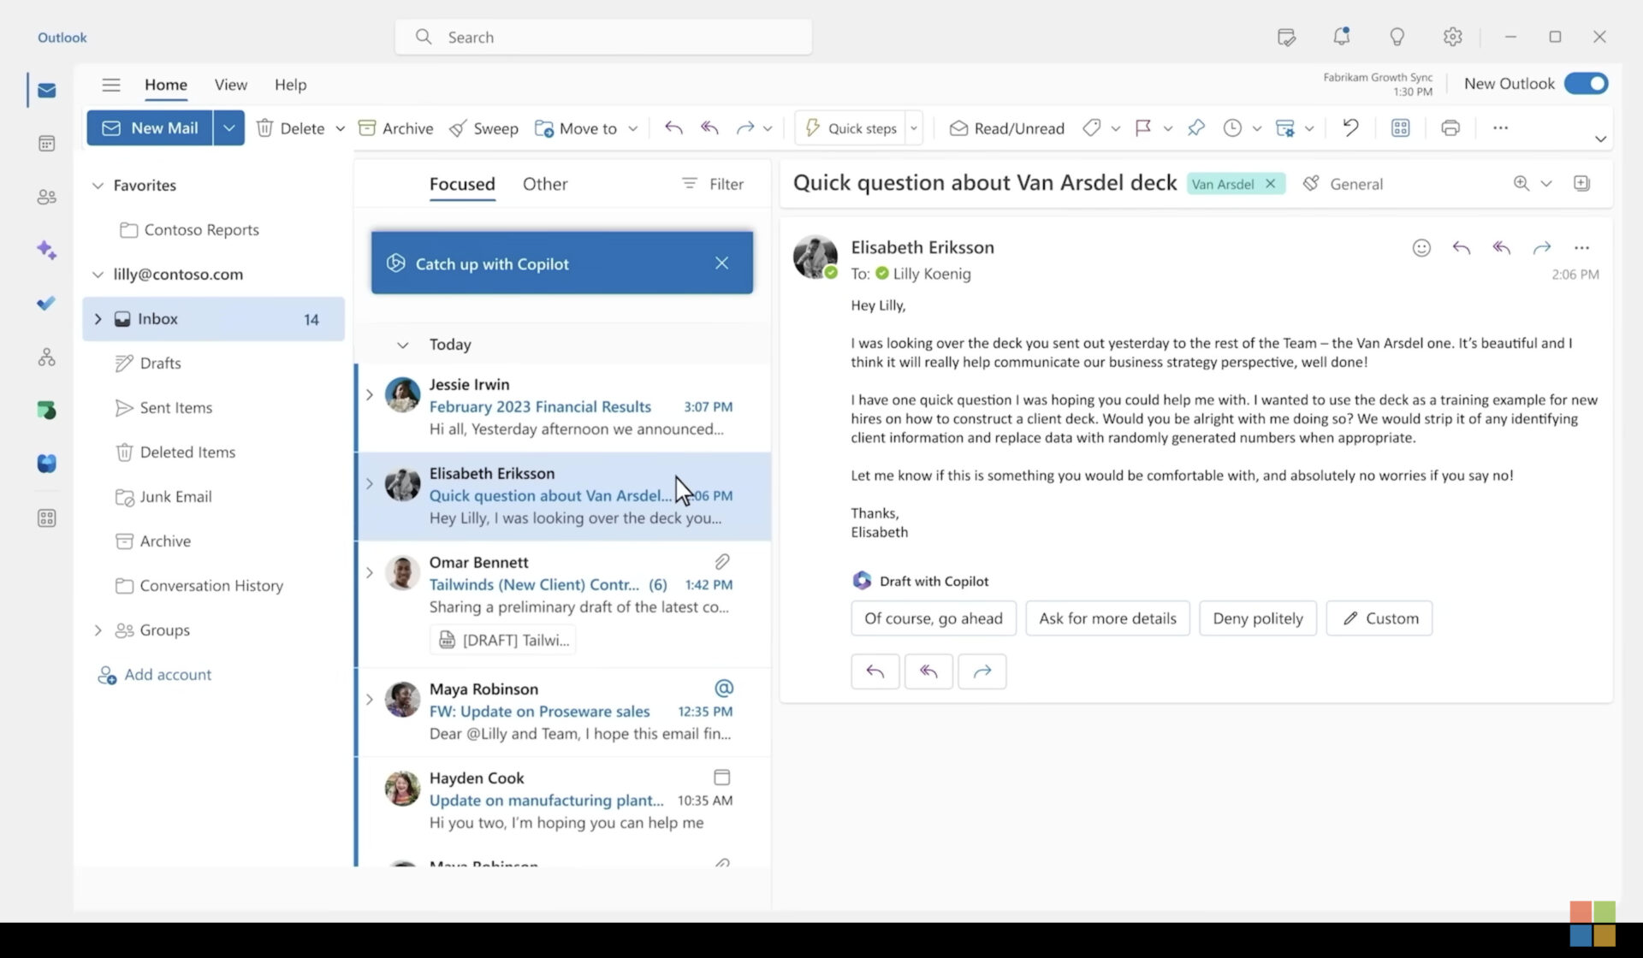Image resolution: width=1643 pixels, height=958 pixels.
Task: Open Calendar from the left sidebar
Action: [x=47, y=144]
